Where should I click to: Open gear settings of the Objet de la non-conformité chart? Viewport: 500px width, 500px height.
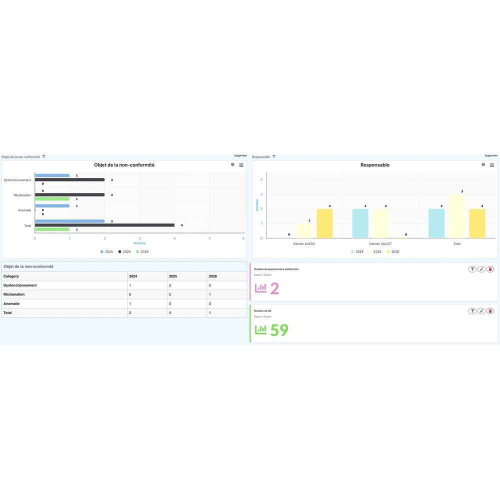232,164
